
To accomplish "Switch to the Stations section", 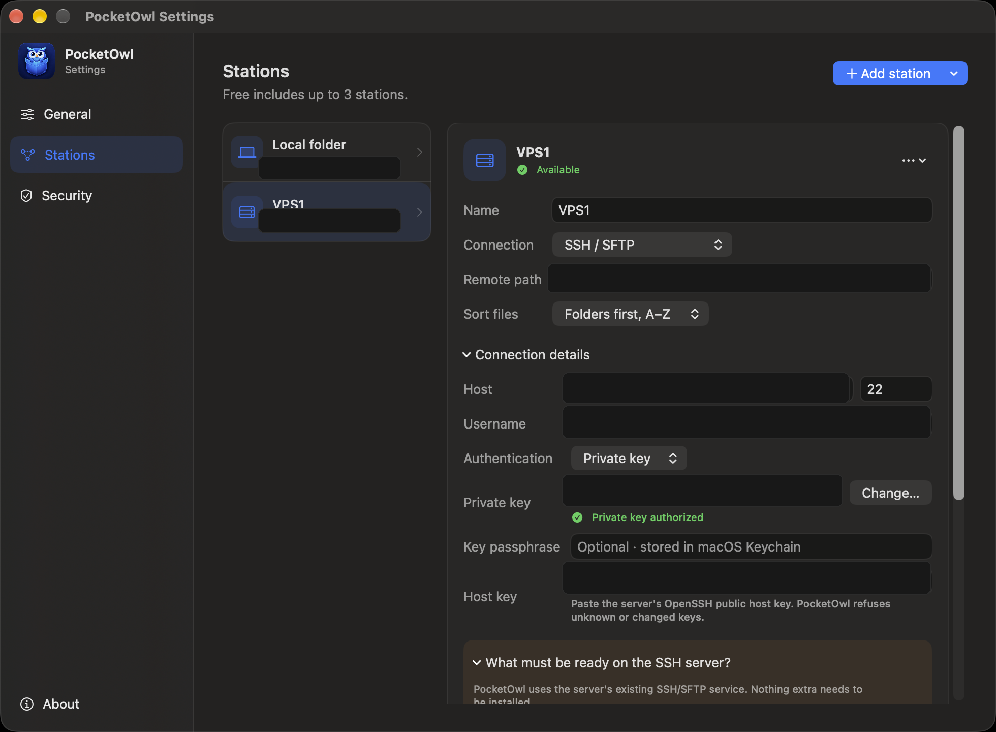I will click(97, 155).
